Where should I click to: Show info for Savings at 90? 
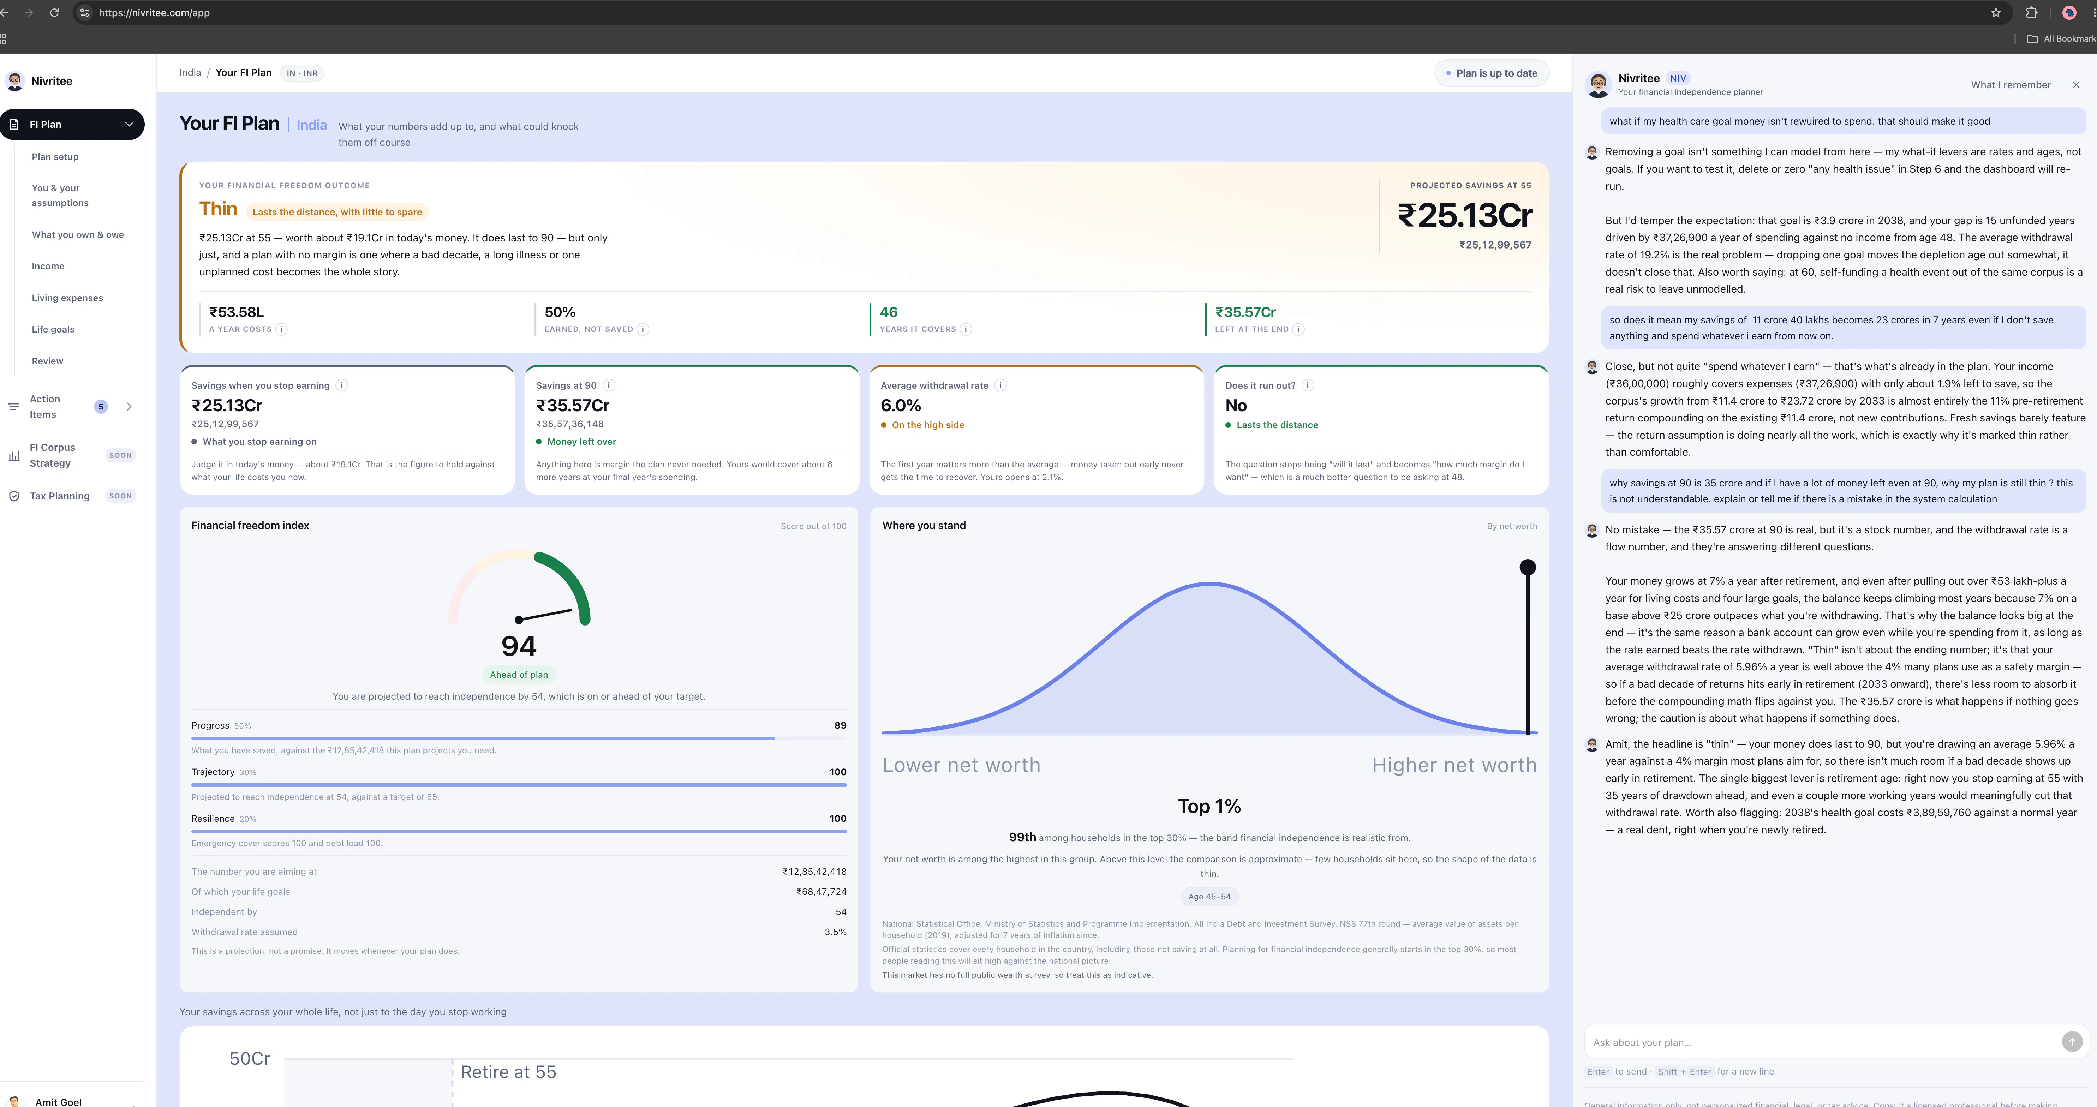click(x=609, y=385)
